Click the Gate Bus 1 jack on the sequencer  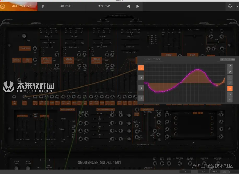tap(155, 164)
